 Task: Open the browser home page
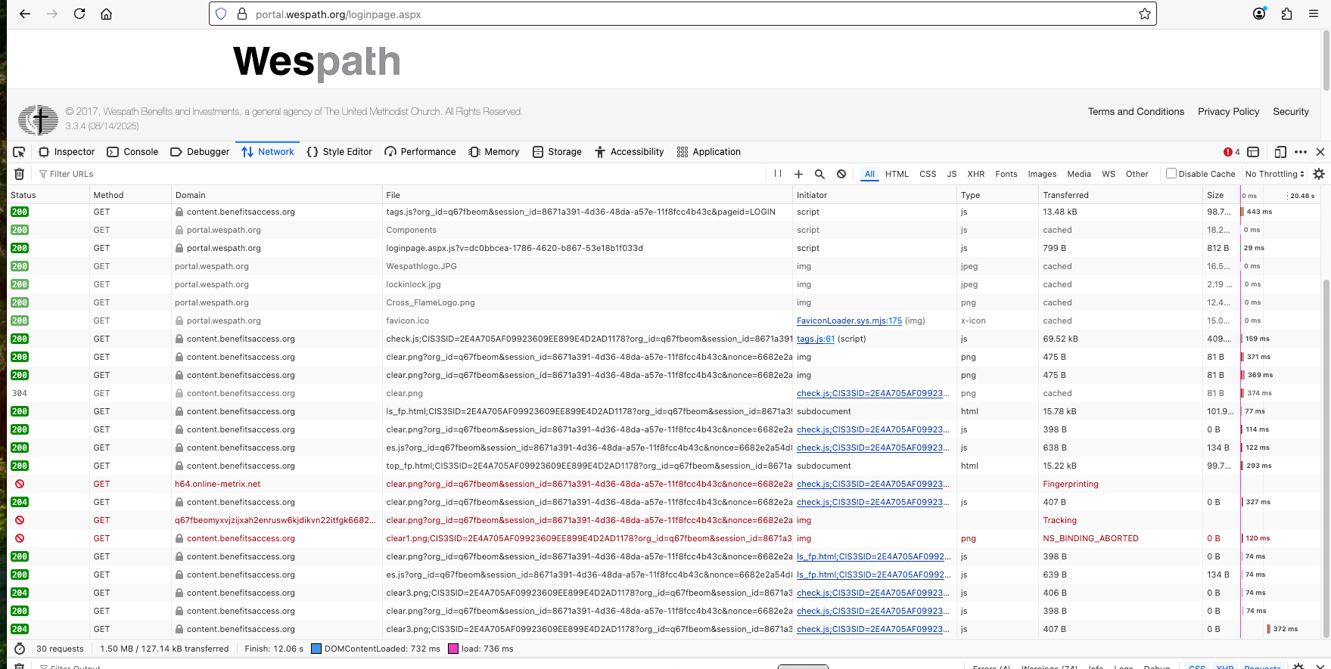click(107, 14)
